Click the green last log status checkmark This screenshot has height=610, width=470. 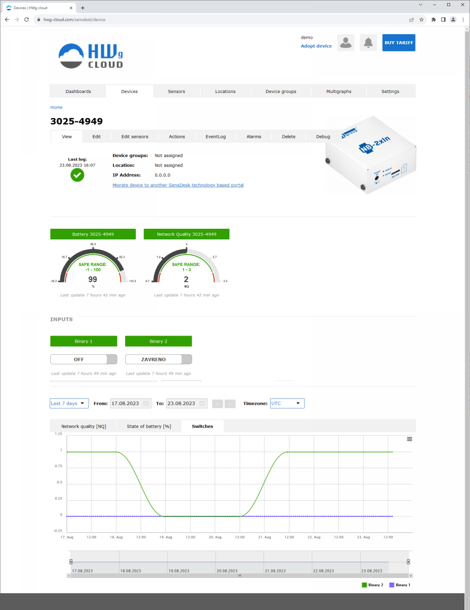77,175
